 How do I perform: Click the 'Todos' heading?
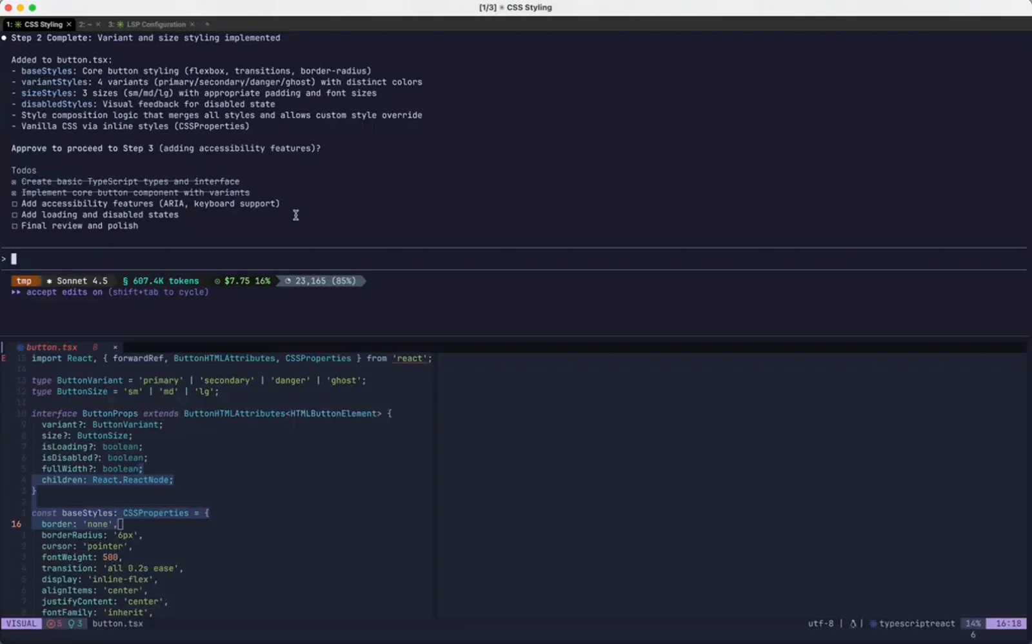[24, 170]
